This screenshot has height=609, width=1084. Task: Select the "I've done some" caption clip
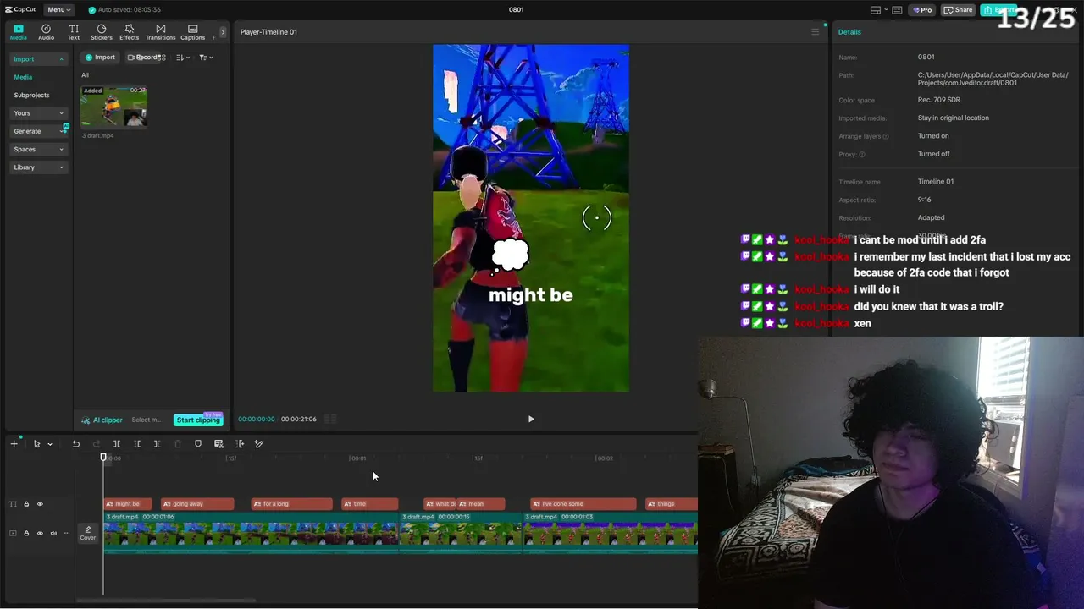pyautogui.click(x=583, y=504)
